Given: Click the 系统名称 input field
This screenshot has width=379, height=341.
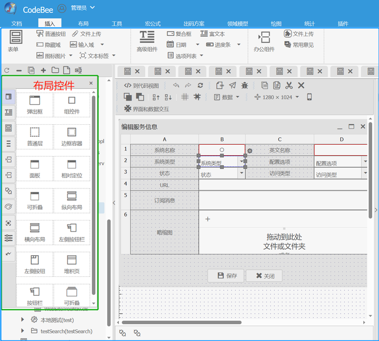Looking at the screenshot, I should click(x=222, y=150).
